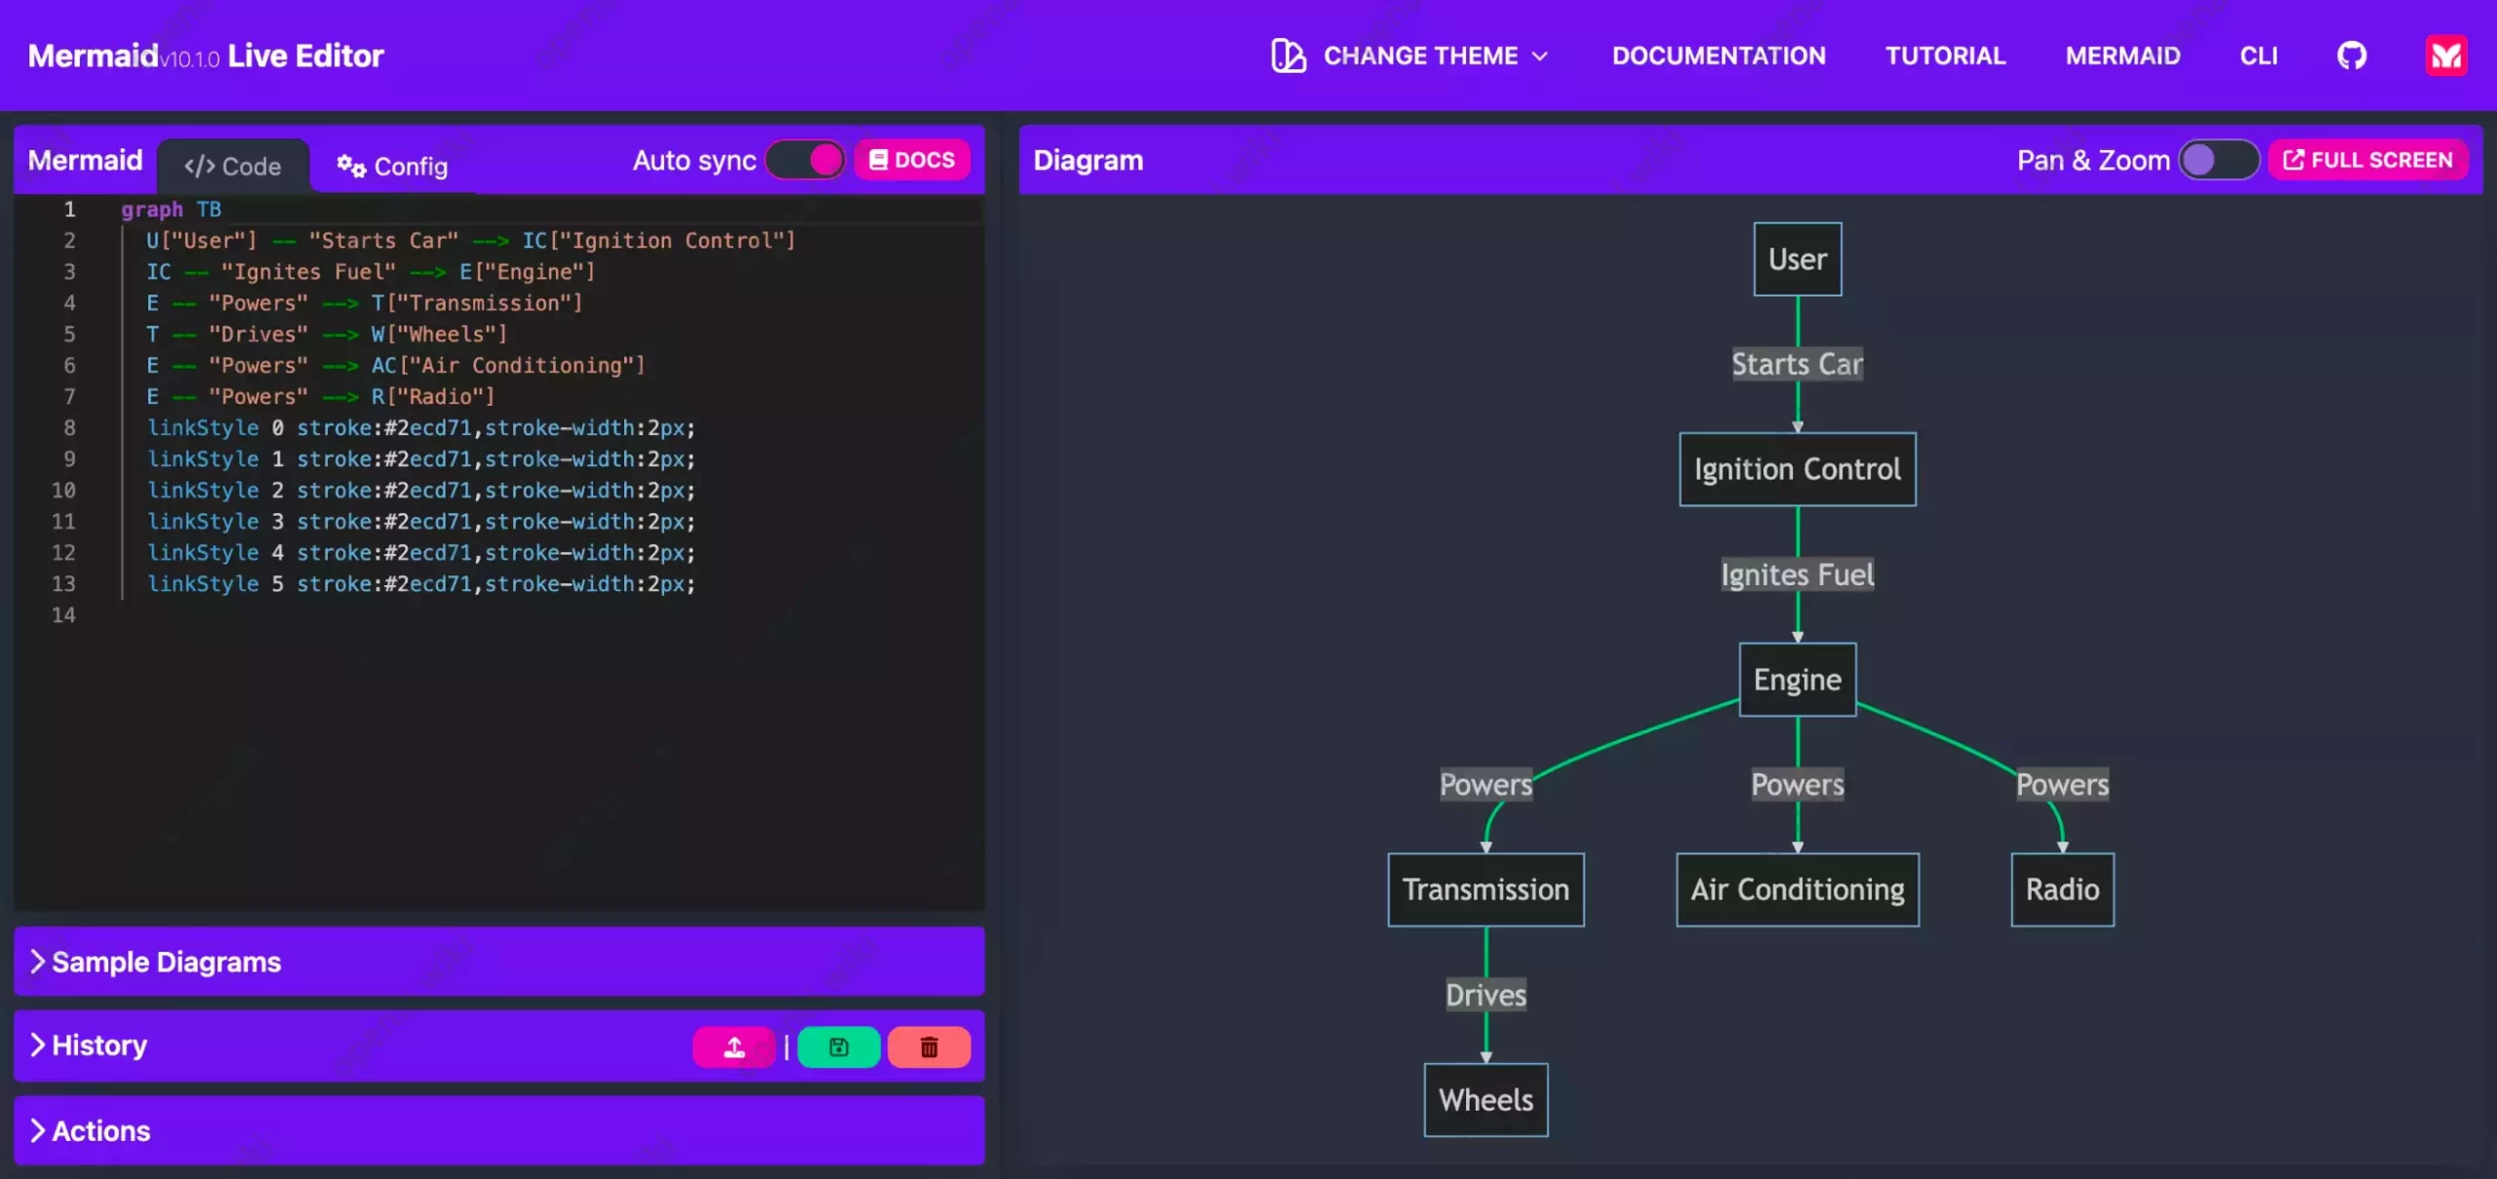Click the Wheels node
2497x1179 pixels.
tap(1486, 1100)
